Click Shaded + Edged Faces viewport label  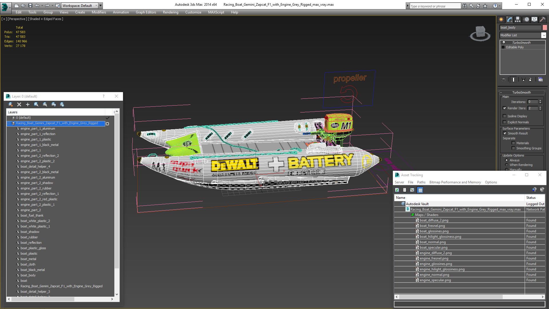tap(46, 19)
